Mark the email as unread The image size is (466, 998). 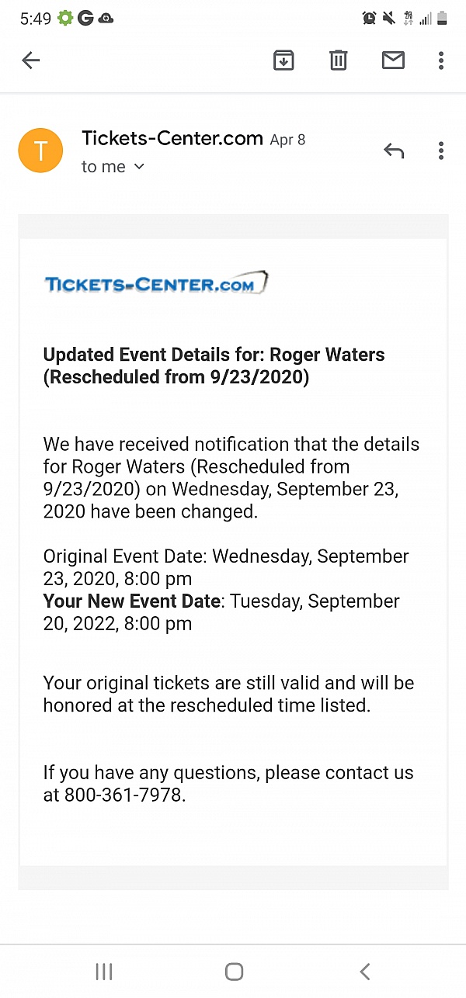pyautogui.click(x=393, y=60)
